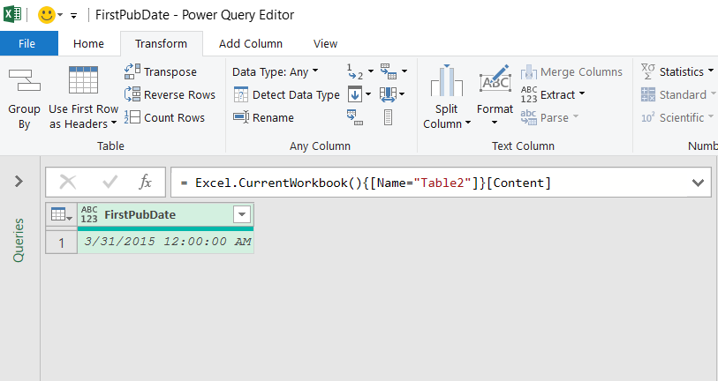Click the Parse option
This screenshot has width=718, height=381.
pos(549,117)
